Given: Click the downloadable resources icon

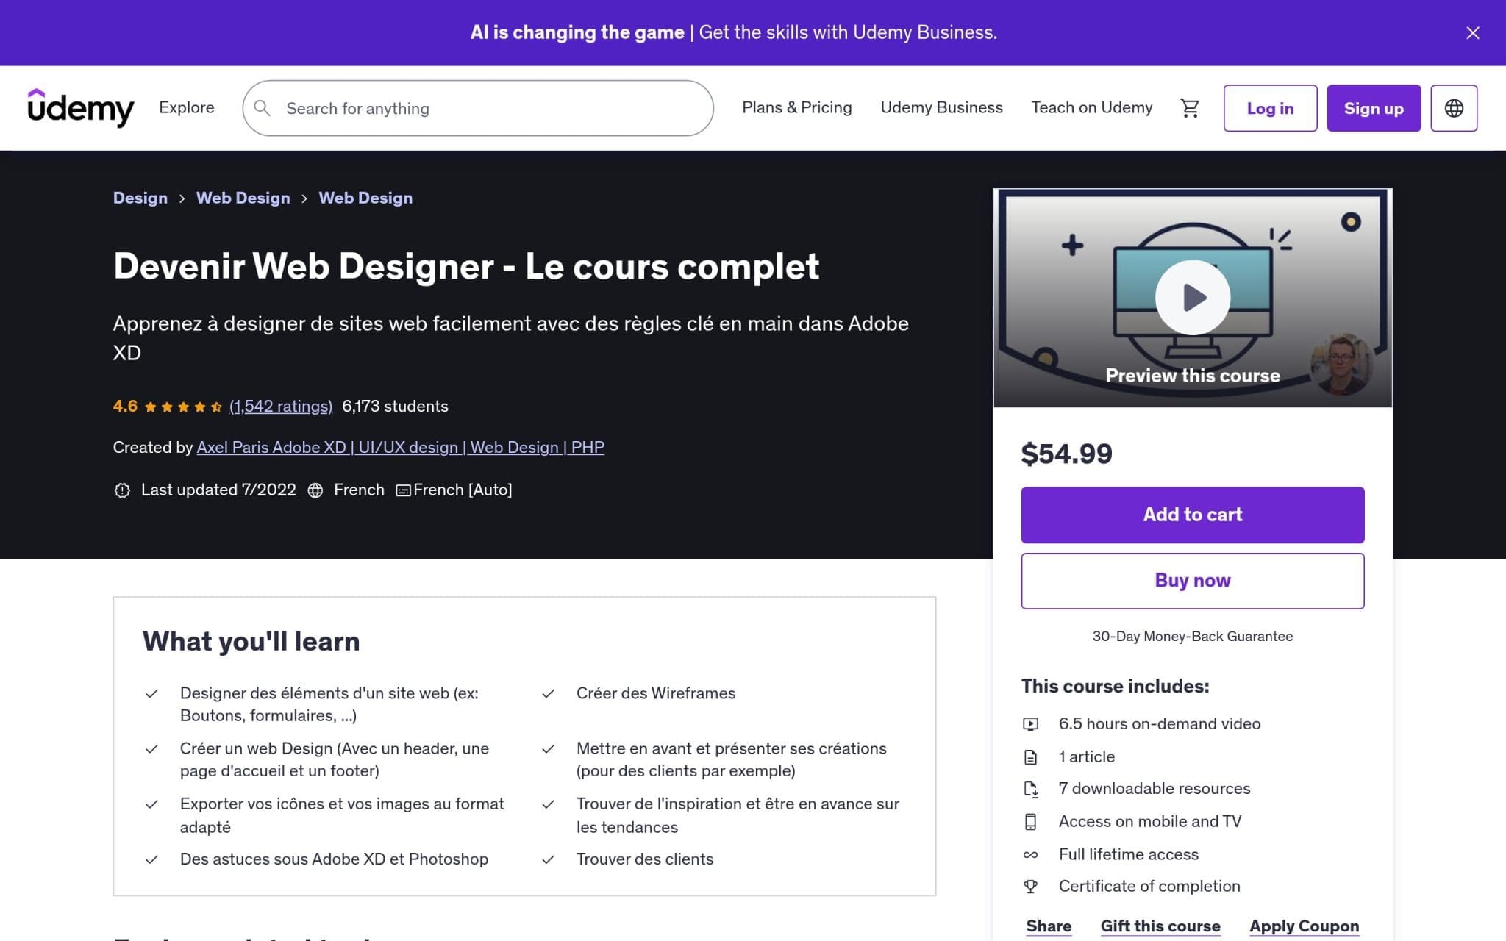Looking at the screenshot, I should [x=1030, y=789].
